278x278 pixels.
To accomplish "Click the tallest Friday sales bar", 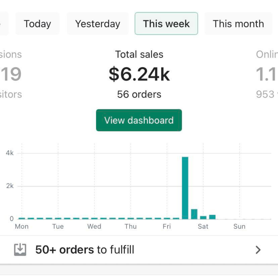I will pyautogui.click(x=185, y=188).
